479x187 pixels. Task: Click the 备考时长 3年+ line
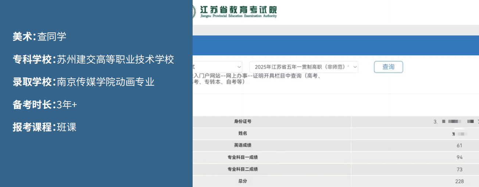(45, 105)
